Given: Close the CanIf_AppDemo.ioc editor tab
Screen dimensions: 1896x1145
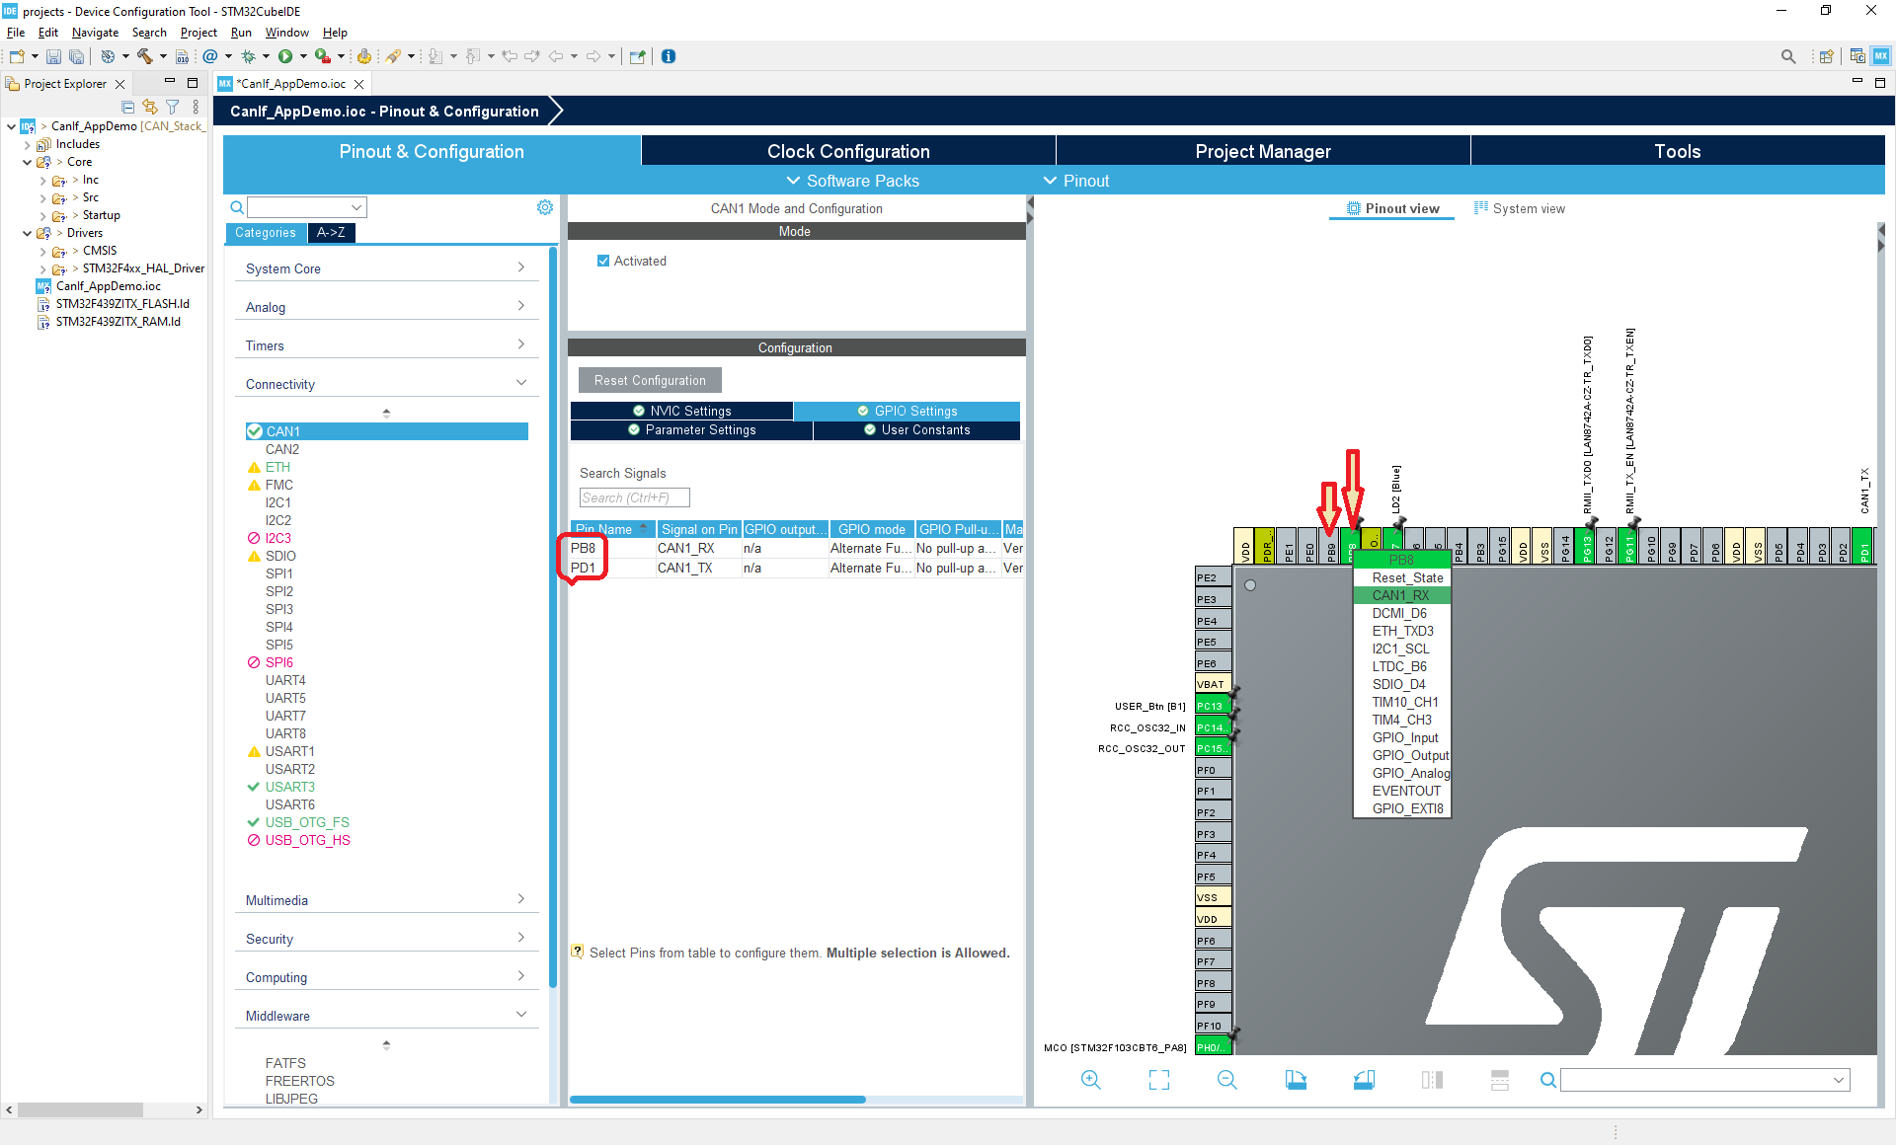Looking at the screenshot, I should click(x=358, y=84).
